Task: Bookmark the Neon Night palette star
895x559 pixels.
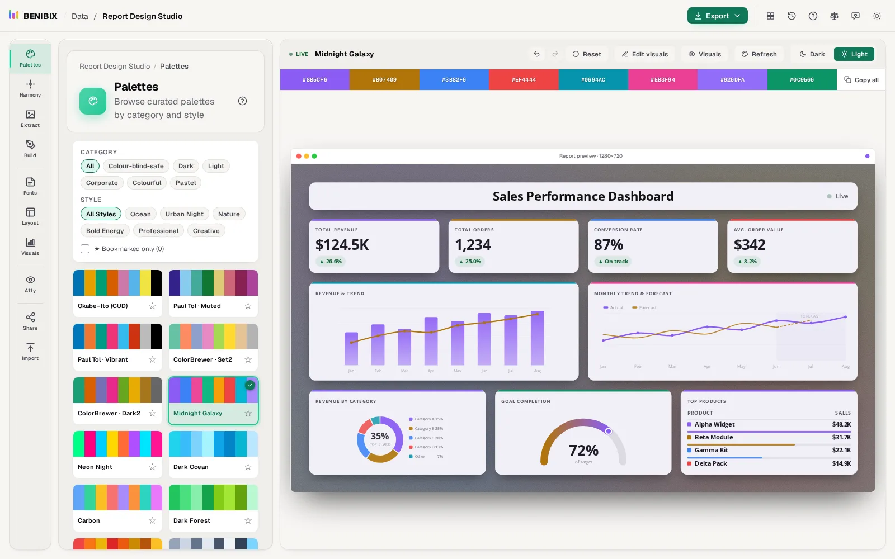Action: 152,467
